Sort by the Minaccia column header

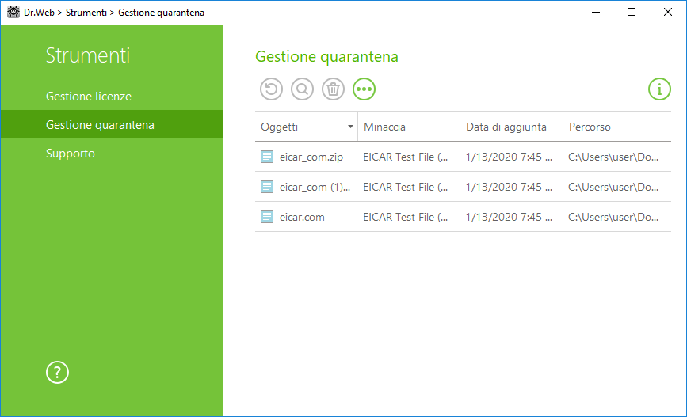pyautogui.click(x=384, y=127)
